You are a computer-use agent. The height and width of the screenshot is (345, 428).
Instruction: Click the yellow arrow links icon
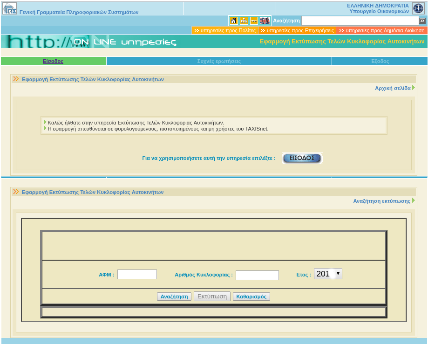[x=254, y=21]
